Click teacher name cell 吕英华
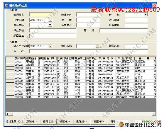 31,87
